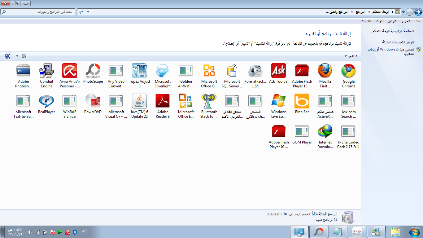
Task: Go to الصفحة الرئيسية للوحة التحكم link
Action: point(393,31)
